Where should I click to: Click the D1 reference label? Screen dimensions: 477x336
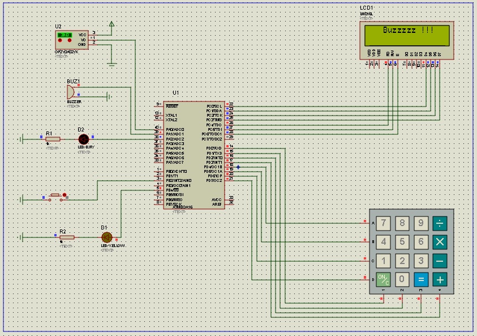(104, 228)
